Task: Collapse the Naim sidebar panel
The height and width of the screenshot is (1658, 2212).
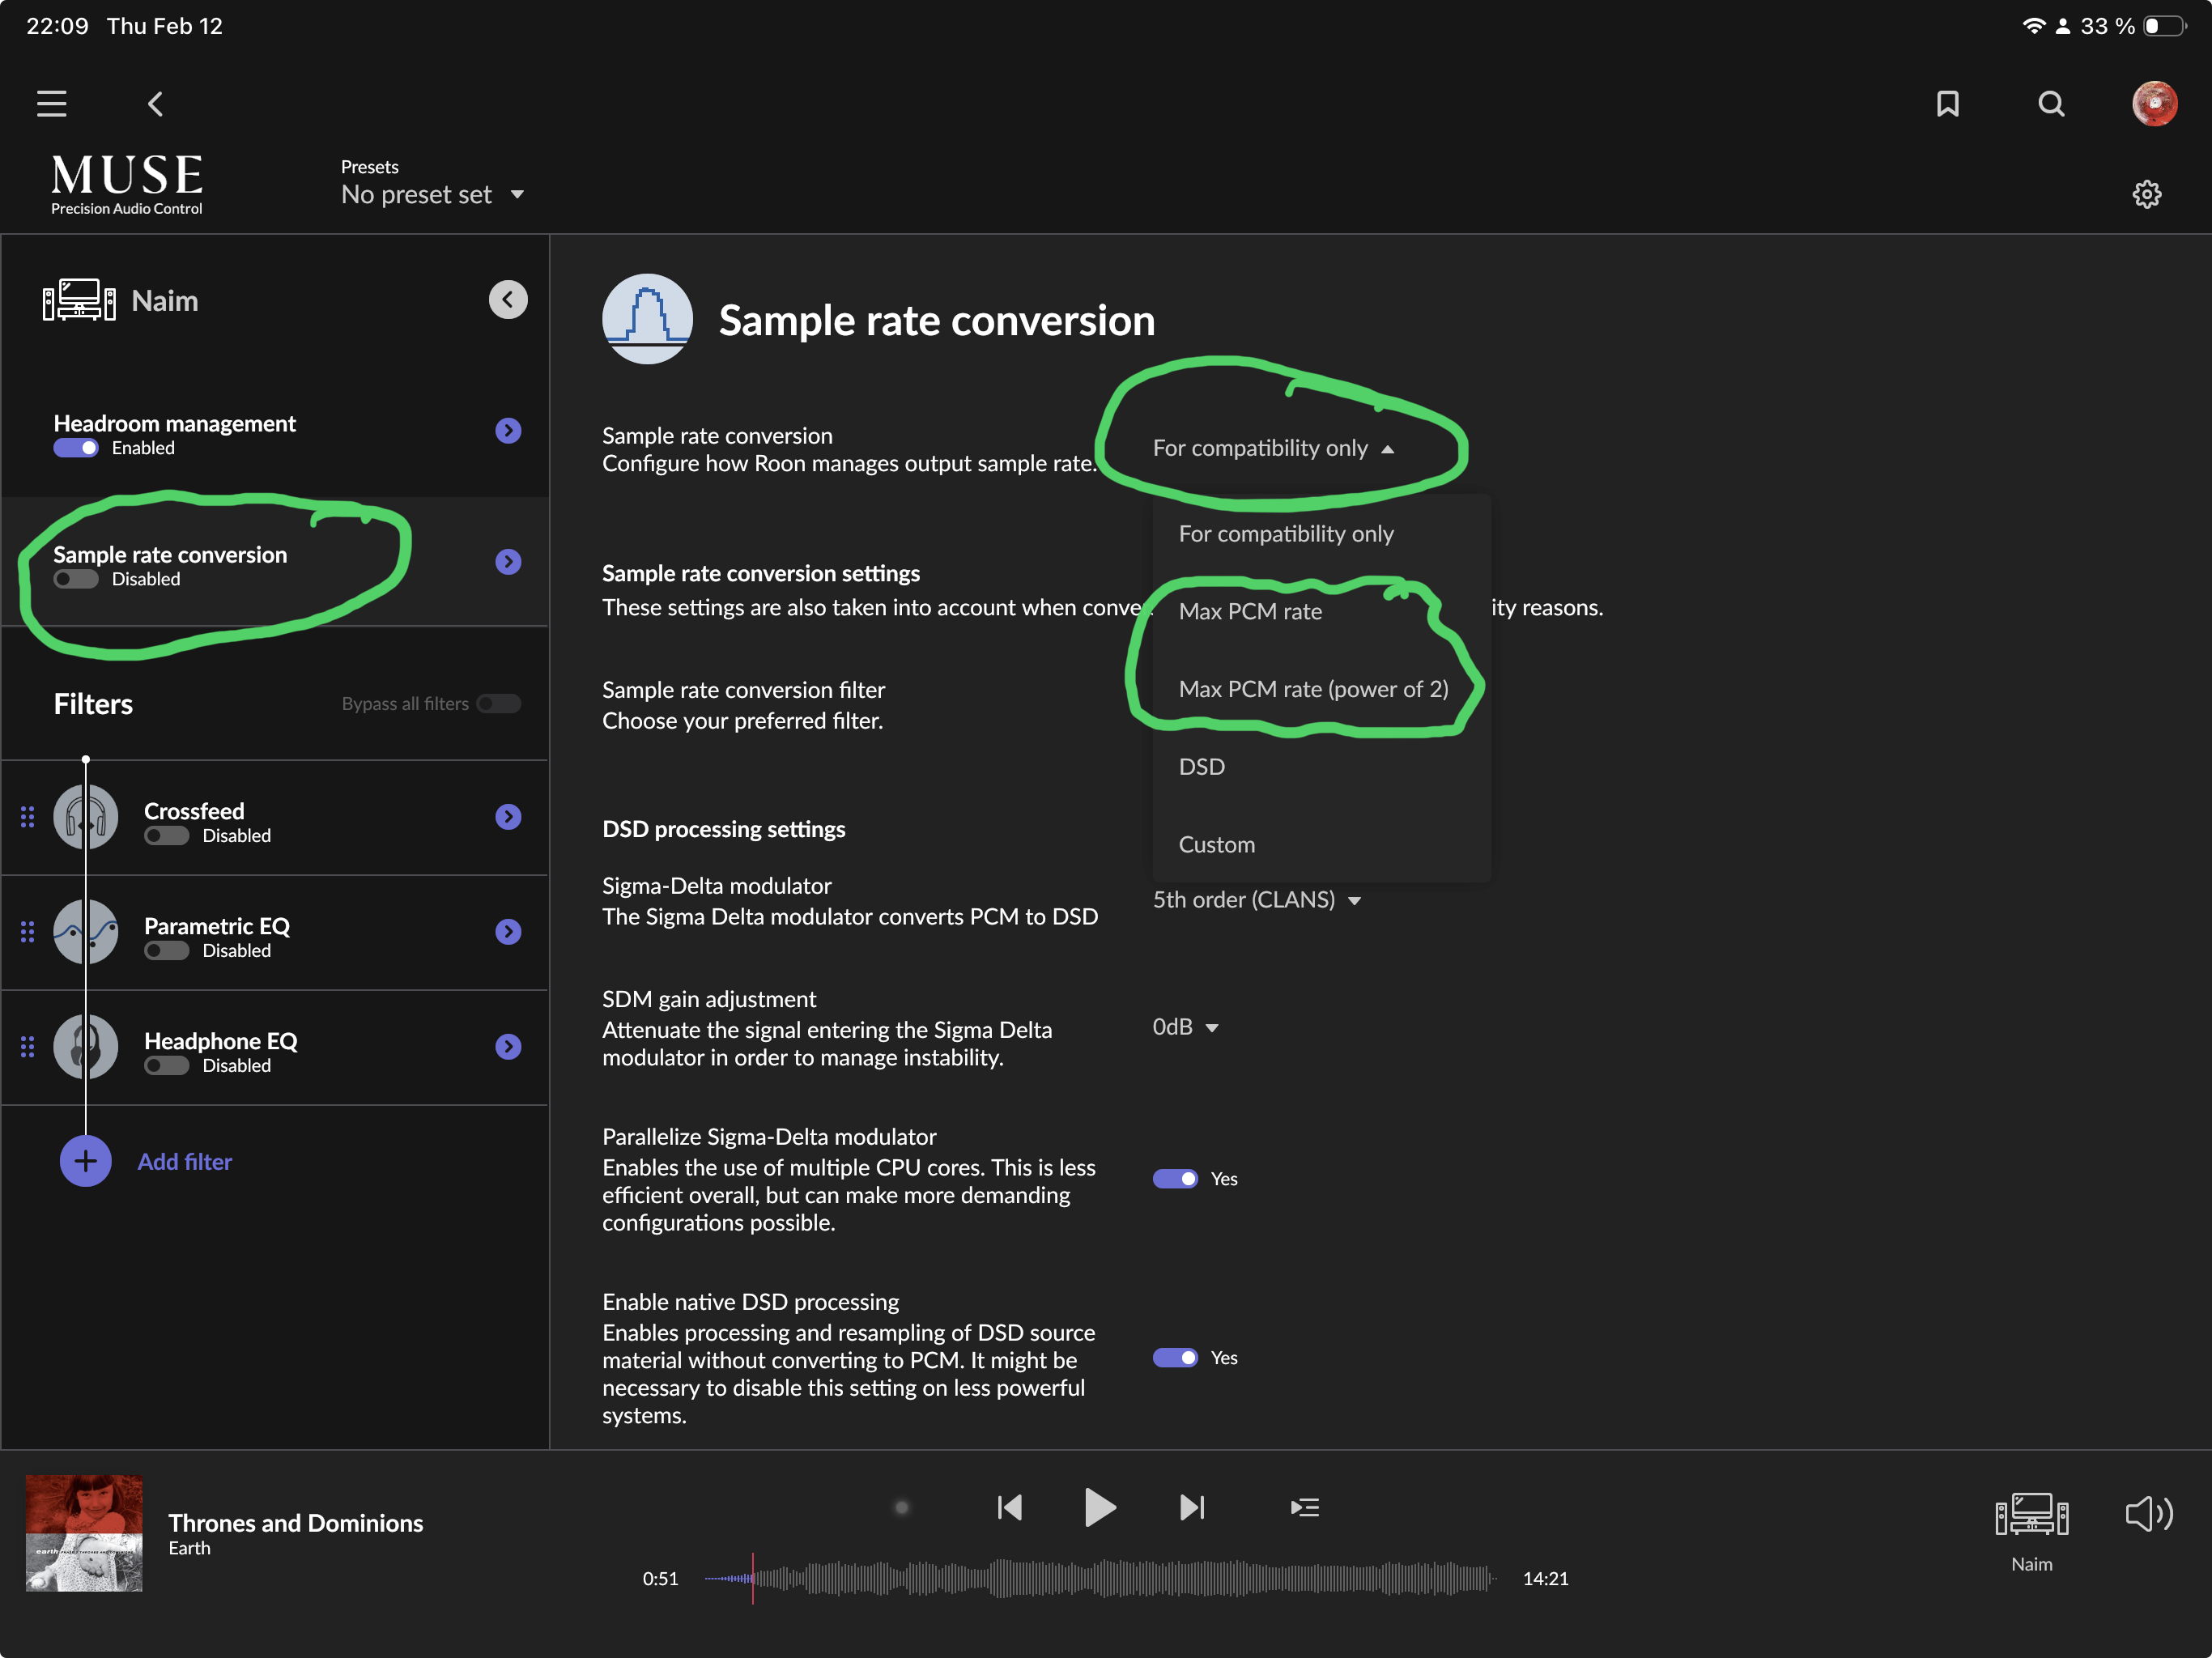Action: 508,300
